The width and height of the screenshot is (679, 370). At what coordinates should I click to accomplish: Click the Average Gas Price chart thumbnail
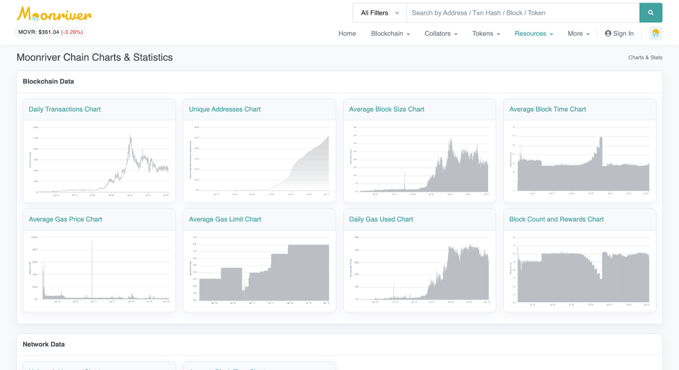click(99, 270)
